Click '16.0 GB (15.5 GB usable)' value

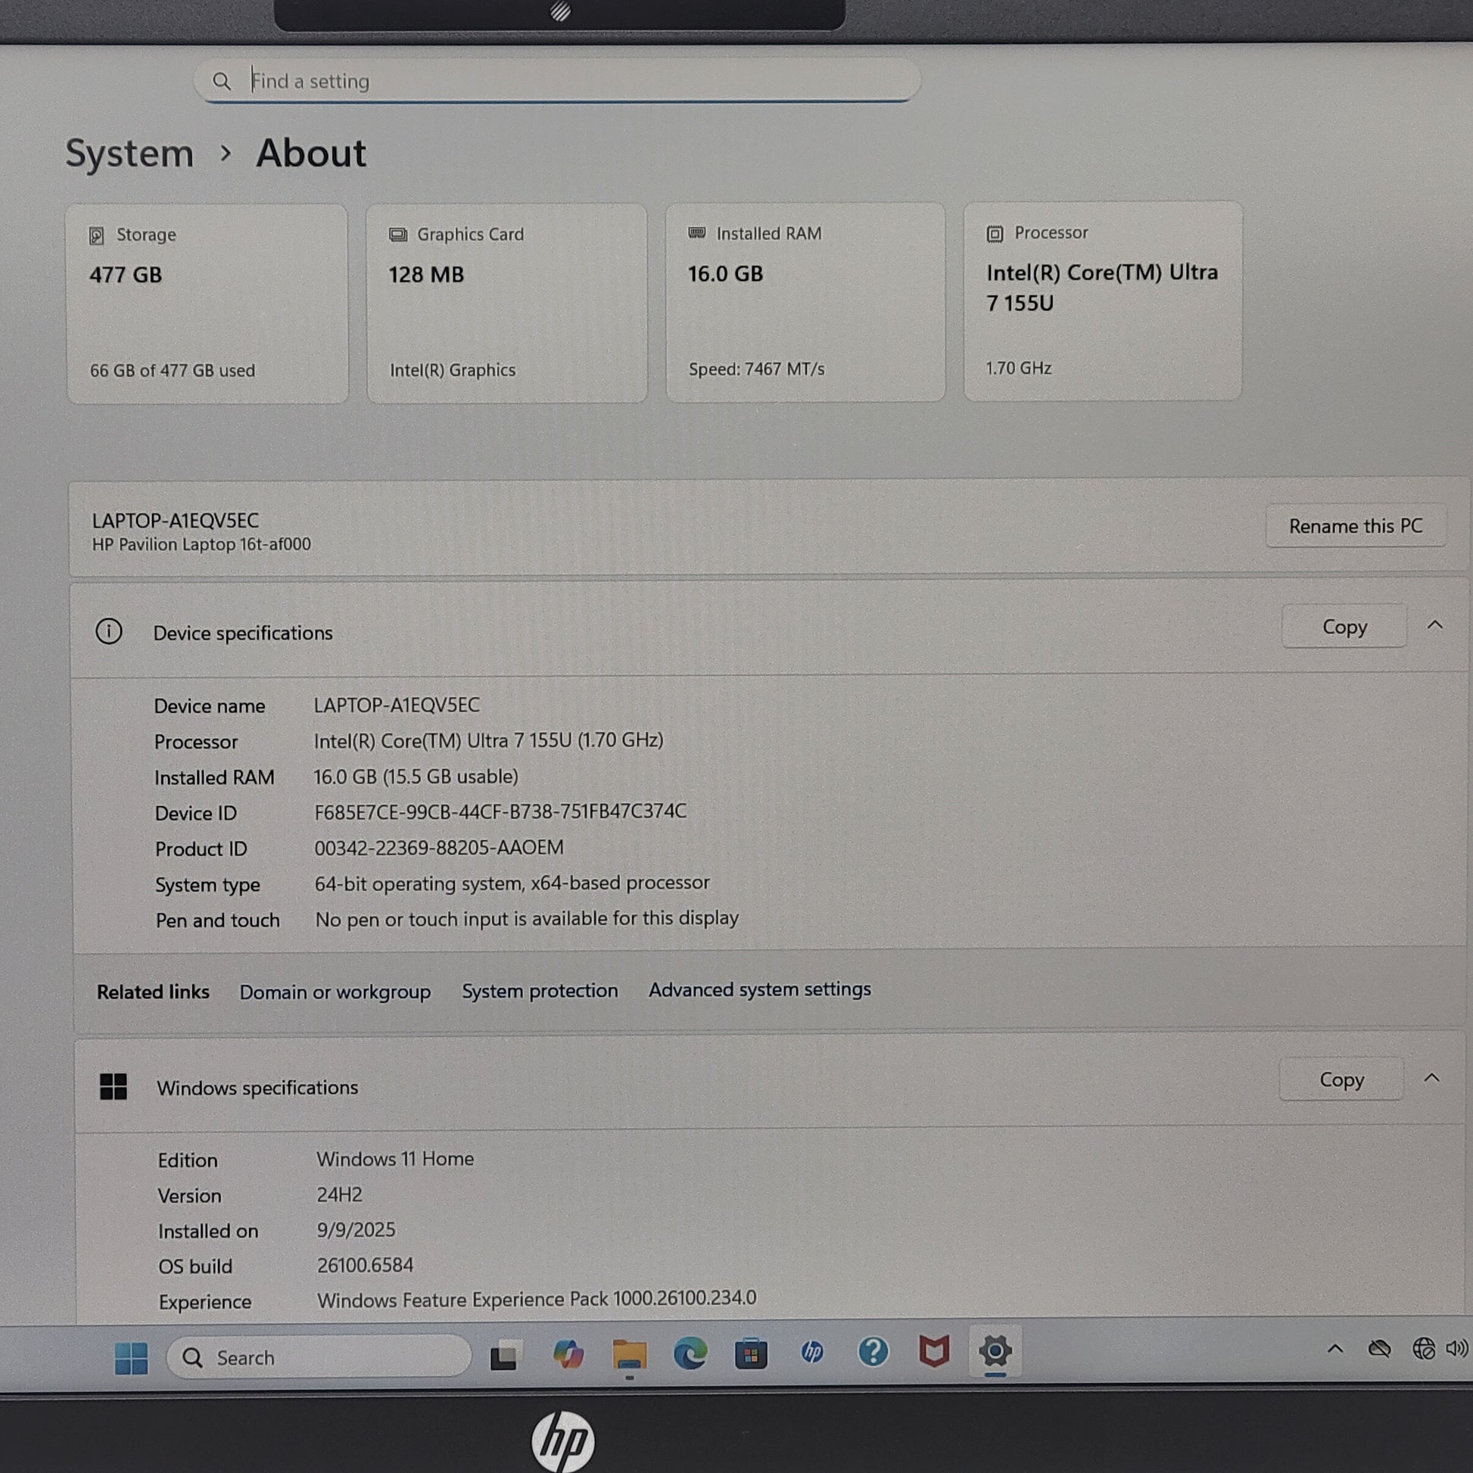pyautogui.click(x=416, y=776)
